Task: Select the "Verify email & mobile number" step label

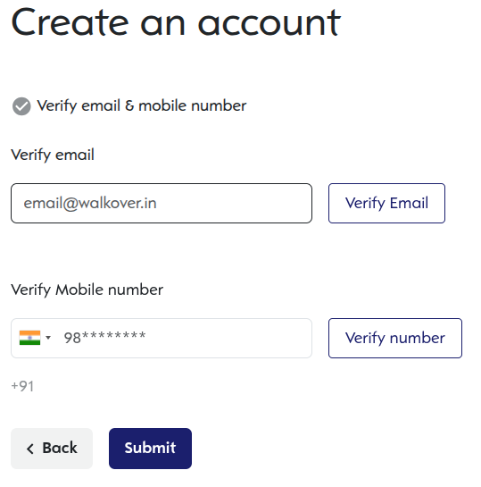Action: pyautogui.click(x=142, y=106)
